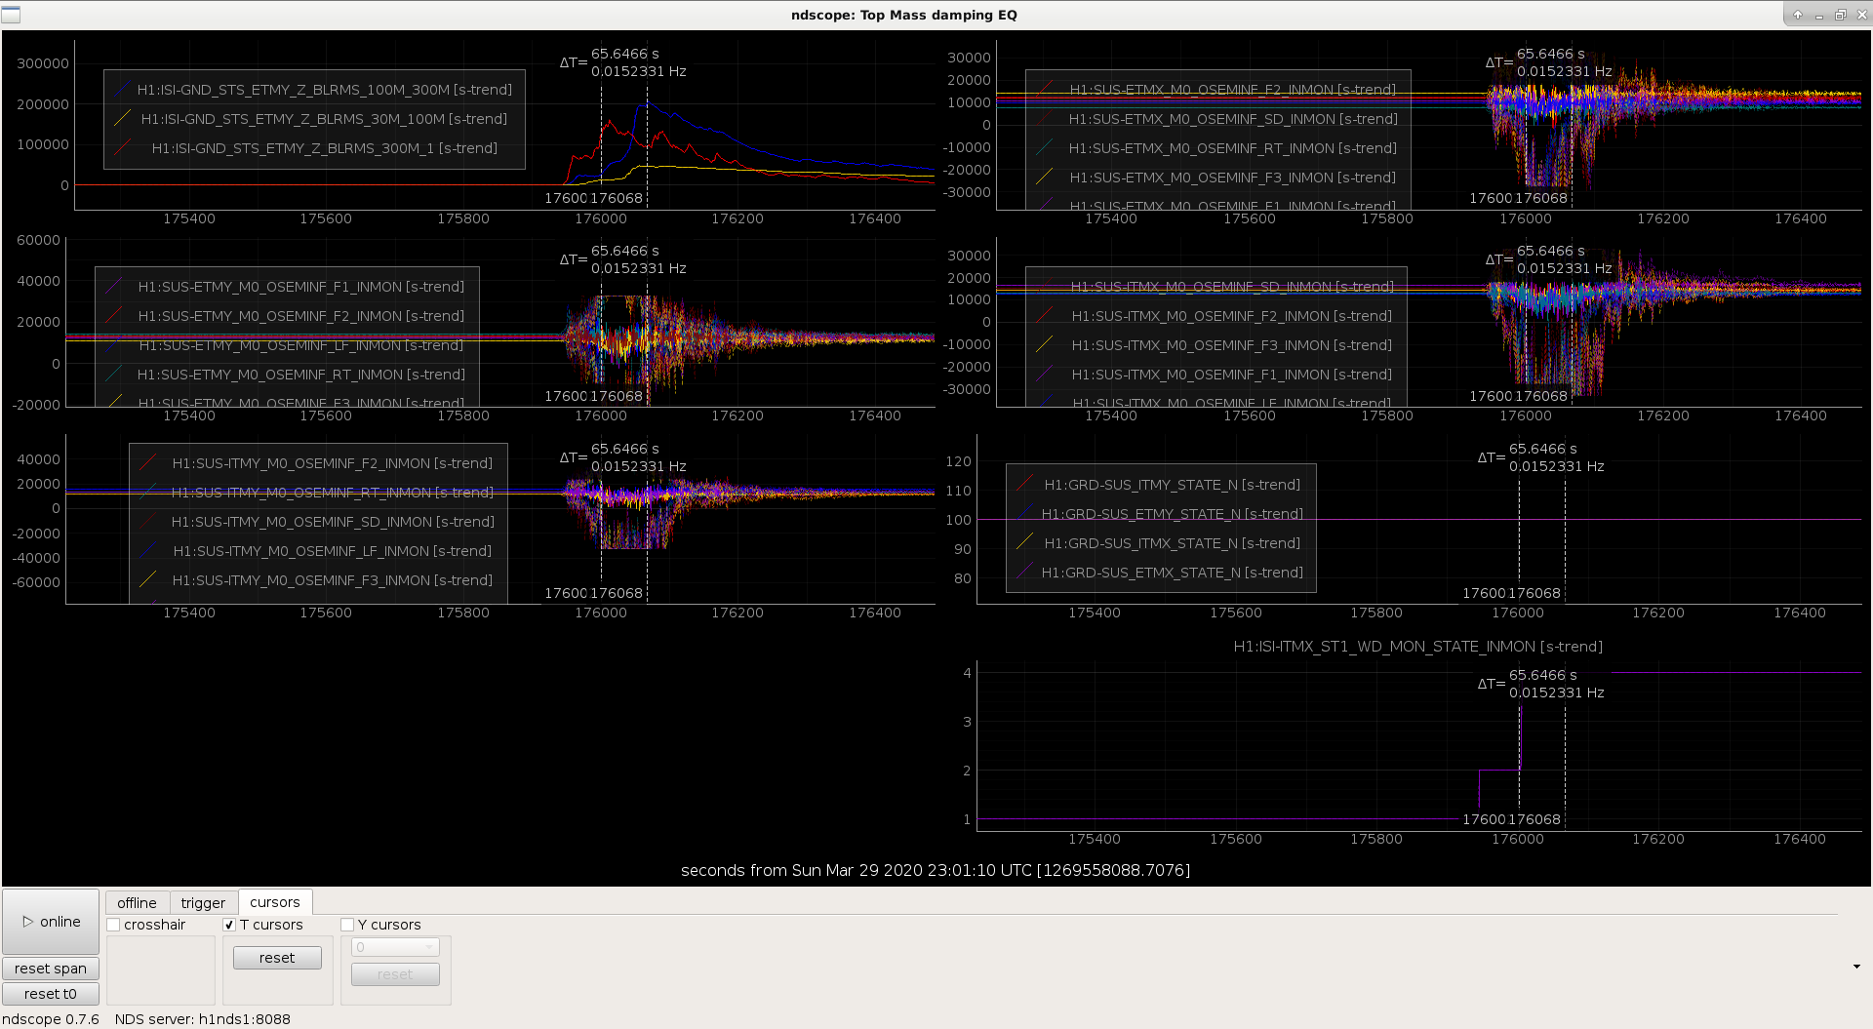
Task: Click the title bar keep-on-top arrow icon
Action: [1798, 15]
